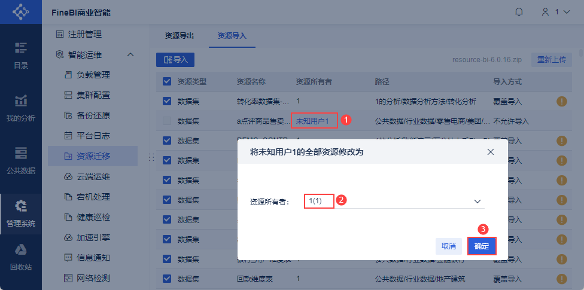Click the resource-bi-6.0.16.zip file name
584x290 pixels.
click(x=486, y=60)
